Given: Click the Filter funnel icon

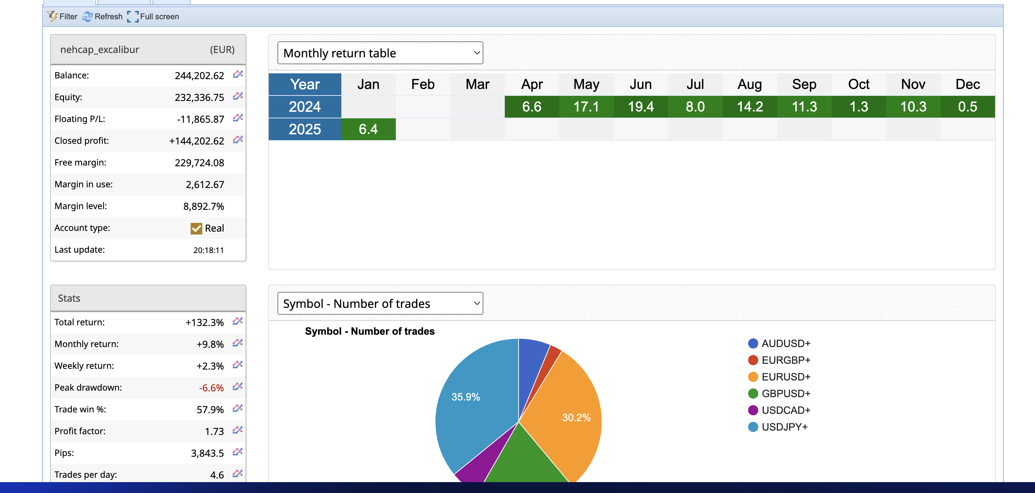Looking at the screenshot, I should (53, 16).
